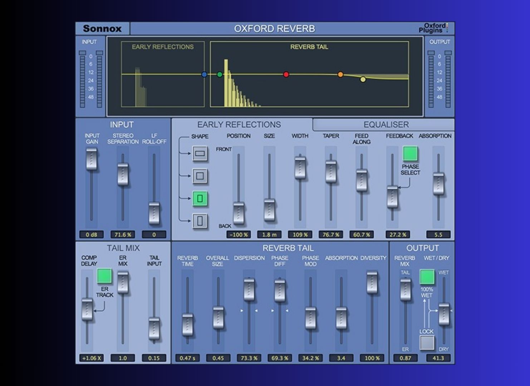Click the Overall Size value 0.45
The image size is (530, 386).
218,358
